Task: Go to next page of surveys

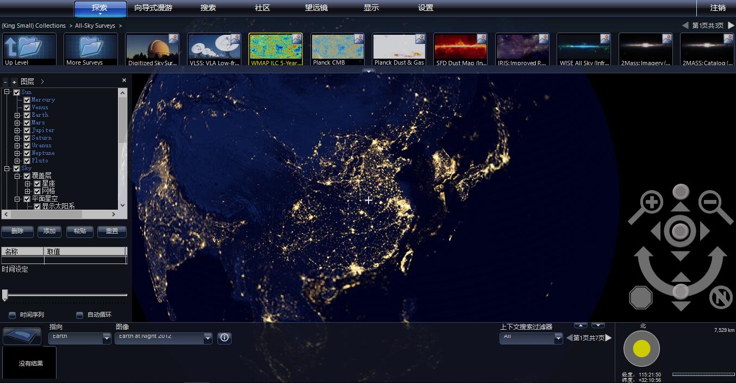Action: [x=731, y=26]
